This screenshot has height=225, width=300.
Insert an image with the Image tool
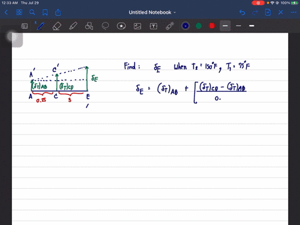click(x=137, y=26)
